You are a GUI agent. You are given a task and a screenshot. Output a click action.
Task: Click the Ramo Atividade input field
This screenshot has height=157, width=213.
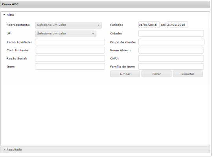70,42
